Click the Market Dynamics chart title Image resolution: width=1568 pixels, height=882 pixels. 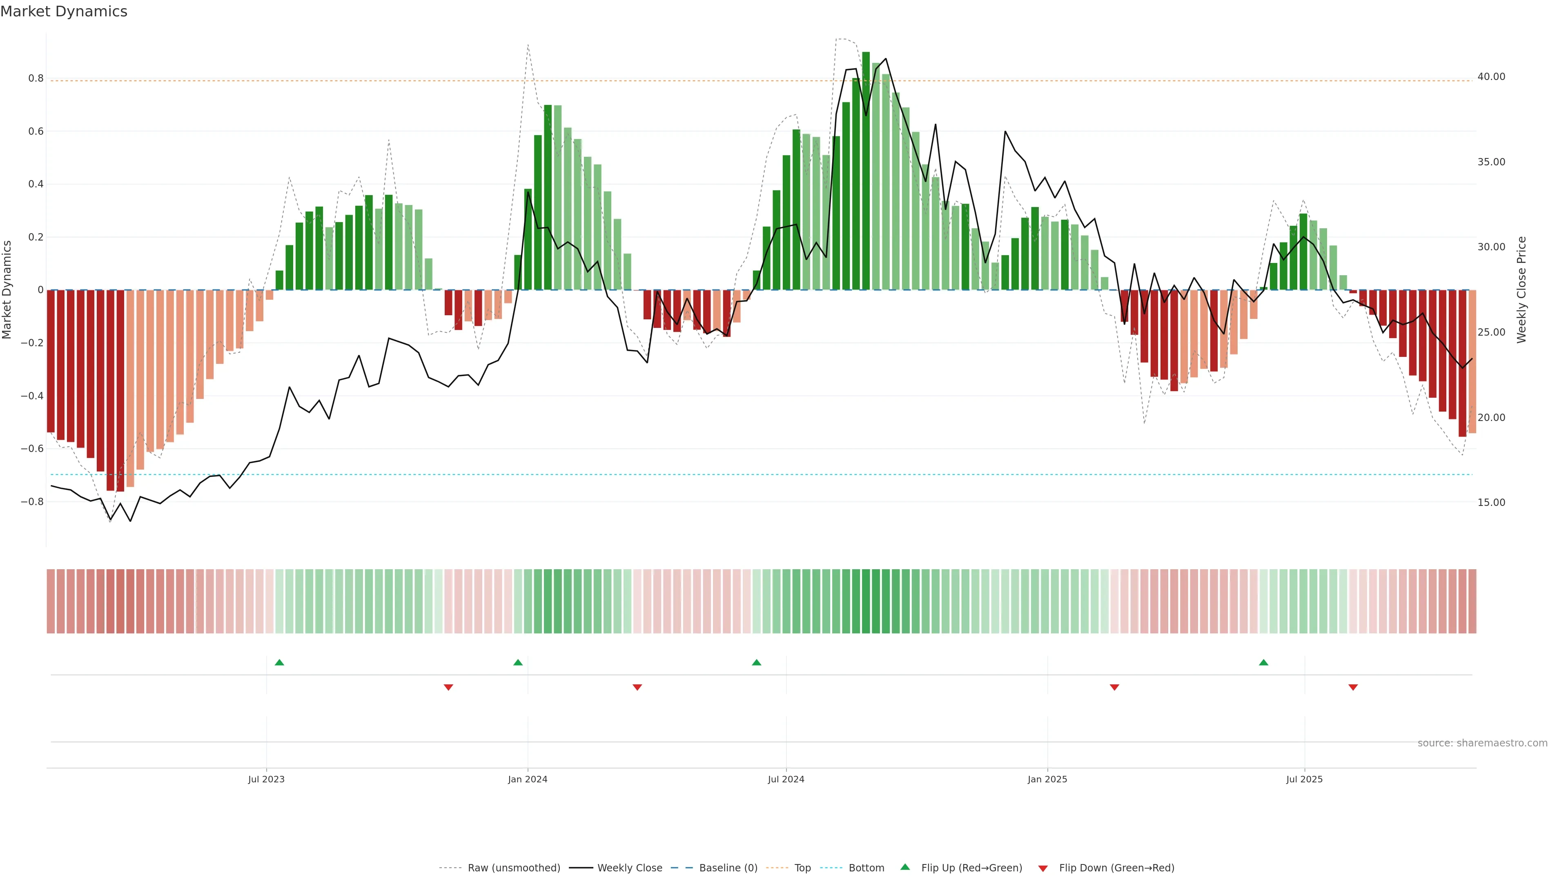point(64,11)
